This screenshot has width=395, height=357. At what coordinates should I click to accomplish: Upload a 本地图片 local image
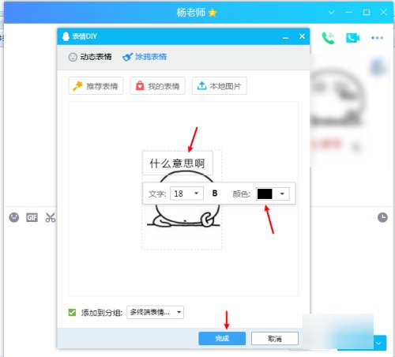220,86
